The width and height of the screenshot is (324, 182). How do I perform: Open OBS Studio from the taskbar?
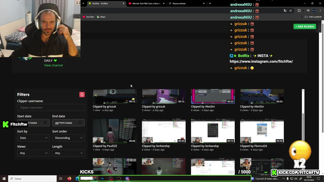pos(111,179)
